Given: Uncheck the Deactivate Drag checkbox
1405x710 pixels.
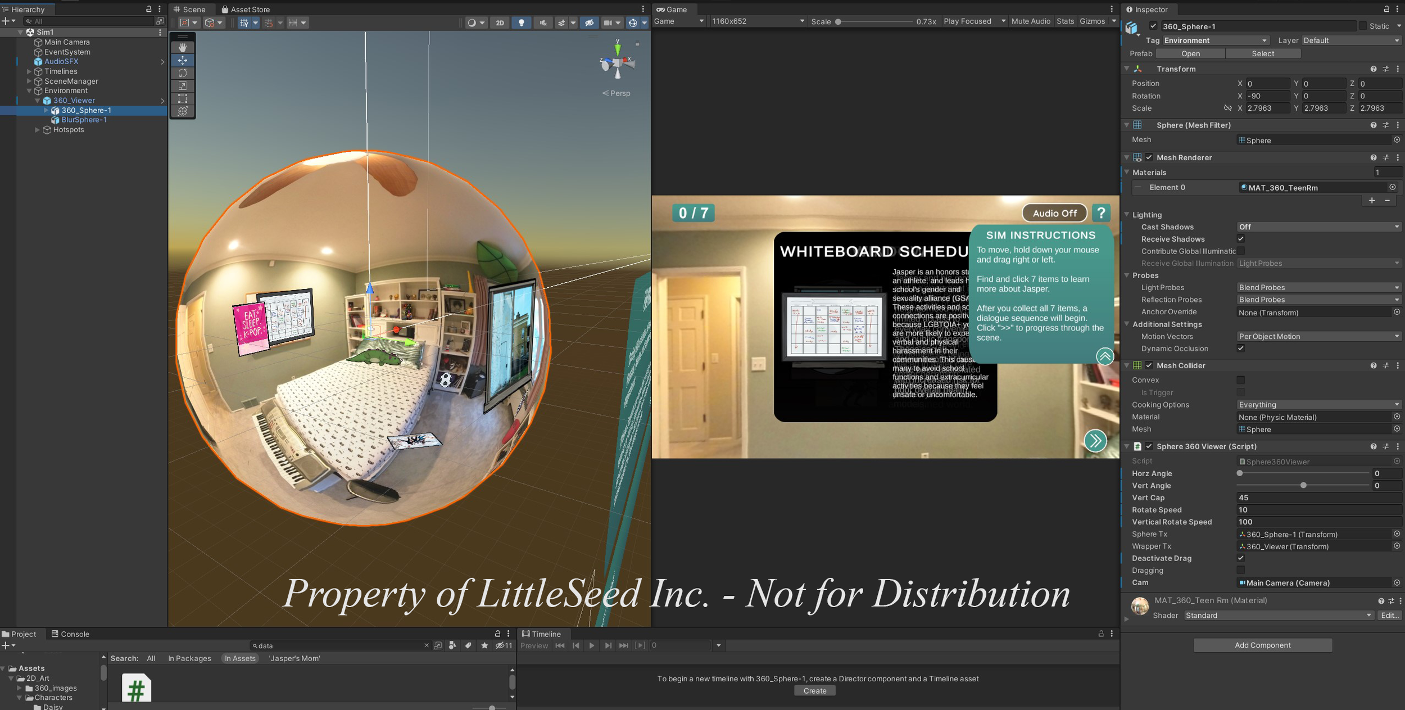Looking at the screenshot, I should coord(1241,558).
